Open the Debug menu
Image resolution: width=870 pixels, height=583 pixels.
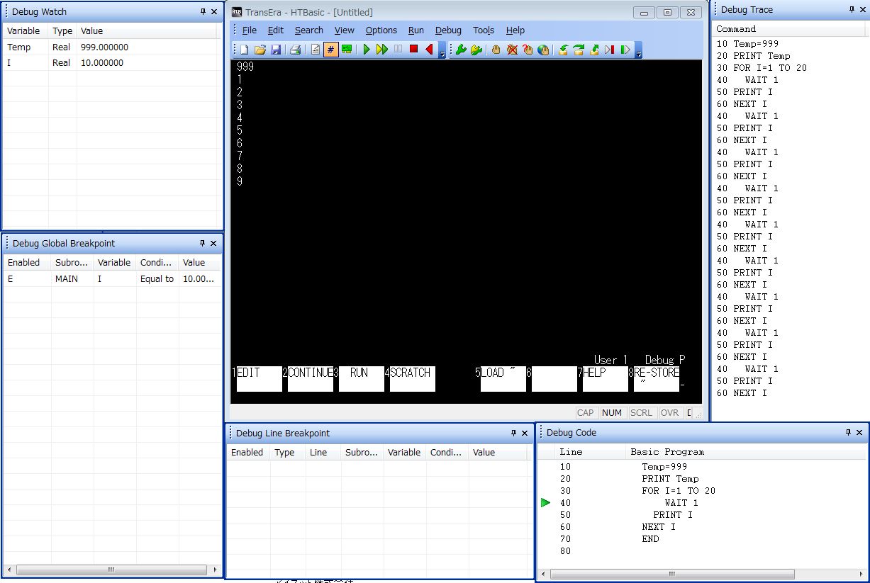click(448, 30)
